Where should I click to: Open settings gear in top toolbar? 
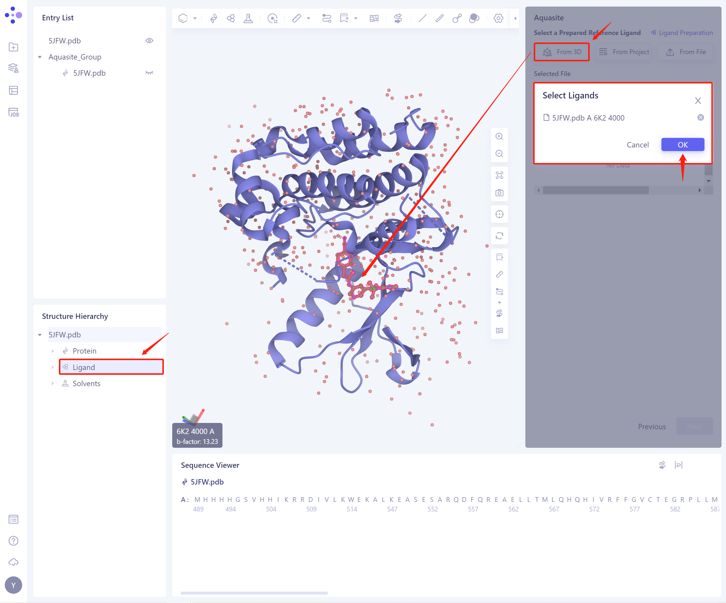pyautogui.click(x=498, y=18)
